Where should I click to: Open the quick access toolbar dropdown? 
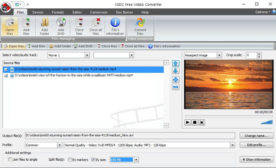[x=28, y=4]
